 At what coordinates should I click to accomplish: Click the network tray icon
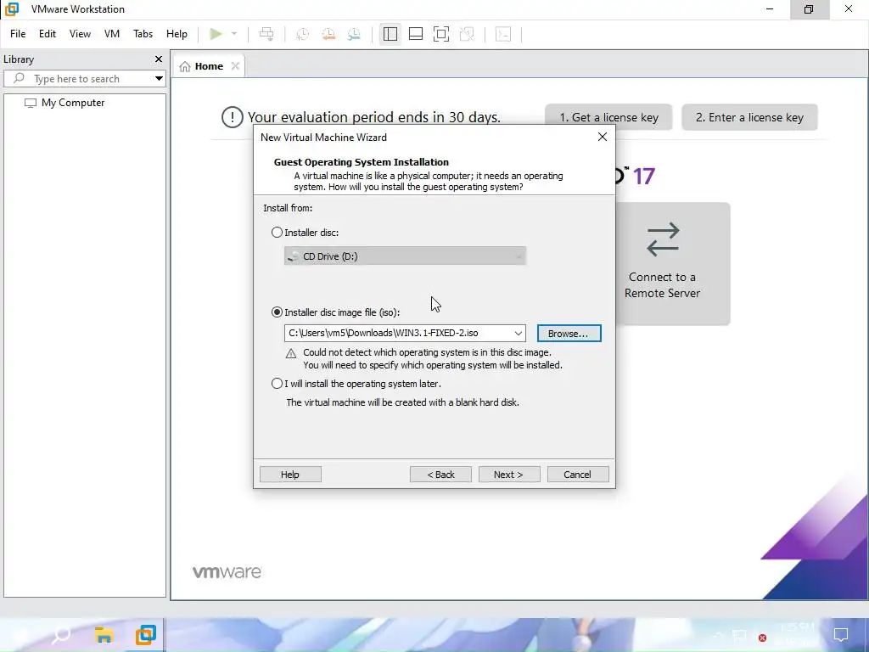coord(739,635)
